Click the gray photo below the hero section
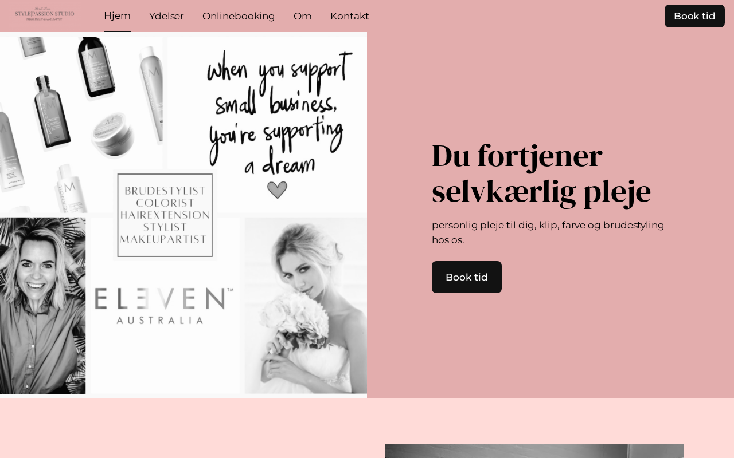This screenshot has height=458, width=734. (534, 451)
